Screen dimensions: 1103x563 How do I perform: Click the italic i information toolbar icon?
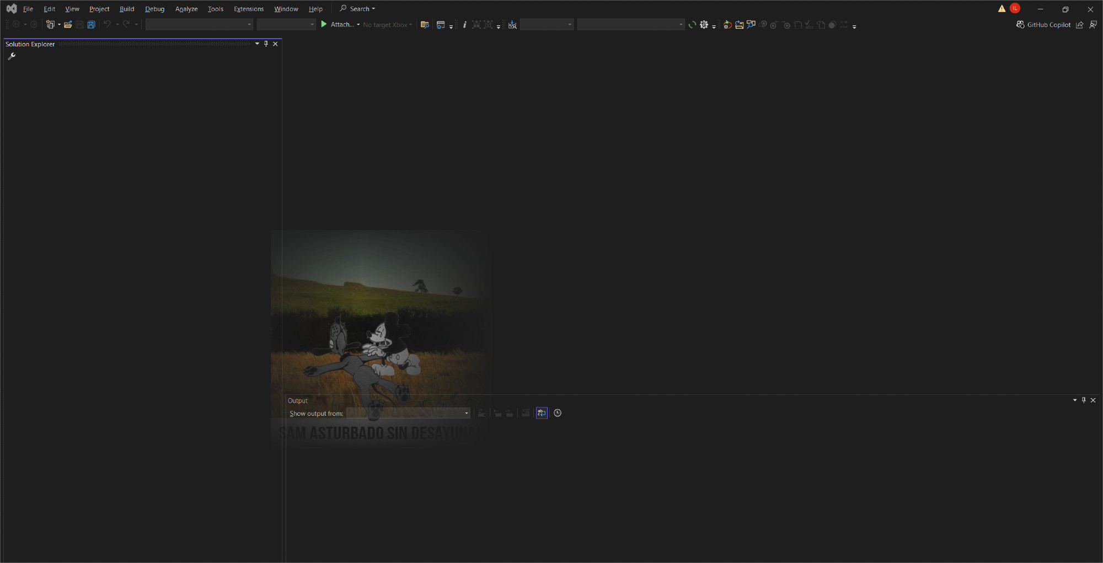click(x=464, y=24)
